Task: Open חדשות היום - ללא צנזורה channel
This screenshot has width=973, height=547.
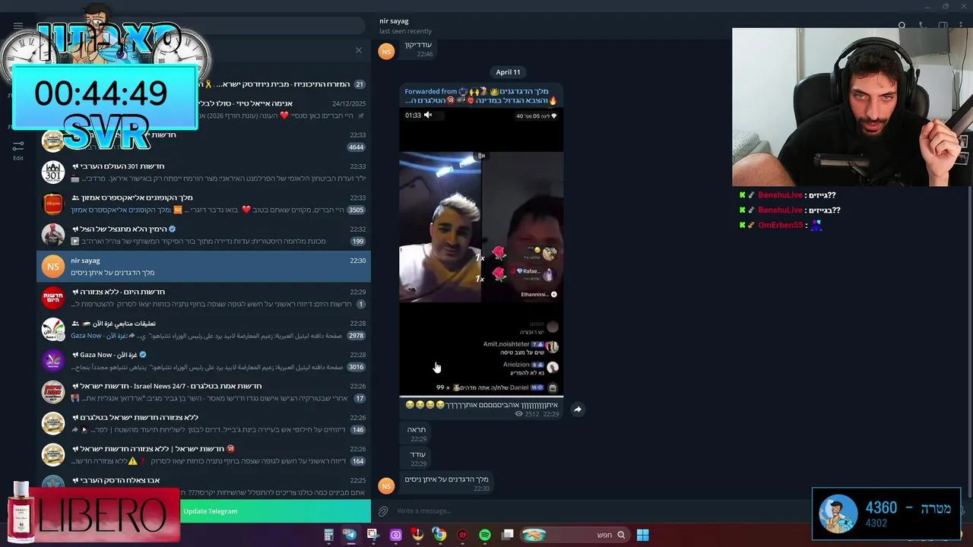Action: (204, 298)
